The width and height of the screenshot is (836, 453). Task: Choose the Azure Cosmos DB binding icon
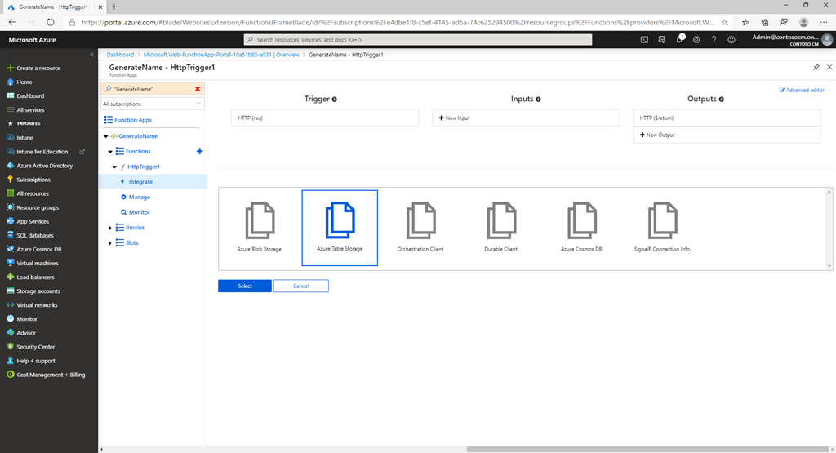(x=581, y=220)
